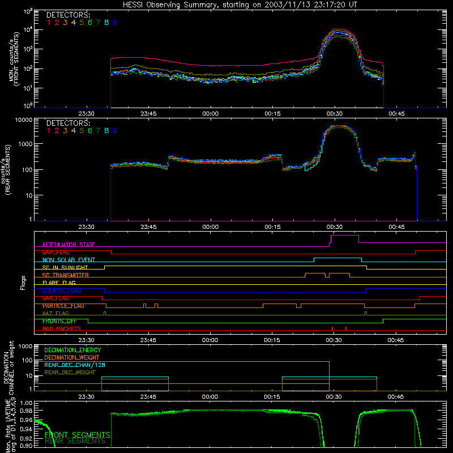Select detector 6 in front segments legend
The width and height of the screenshot is (453, 453).
click(90, 23)
